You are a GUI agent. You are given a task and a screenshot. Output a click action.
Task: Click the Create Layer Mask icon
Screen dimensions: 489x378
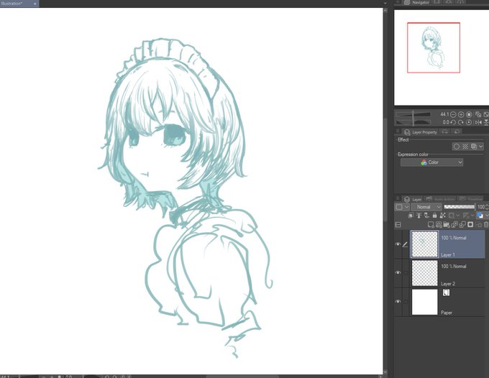tap(470, 224)
